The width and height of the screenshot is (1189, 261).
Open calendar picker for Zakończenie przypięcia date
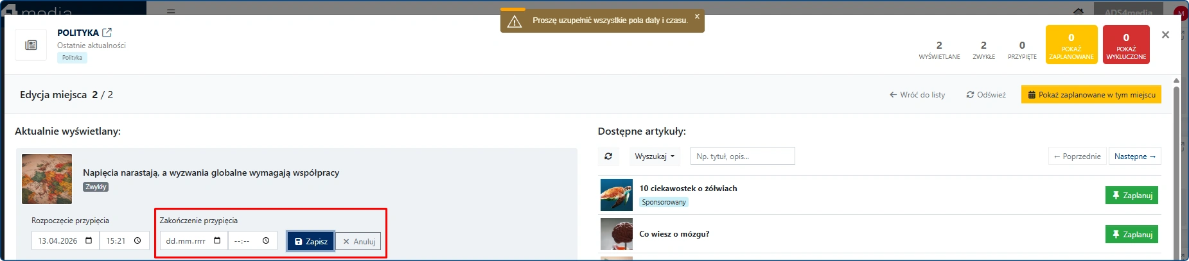tap(217, 241)
